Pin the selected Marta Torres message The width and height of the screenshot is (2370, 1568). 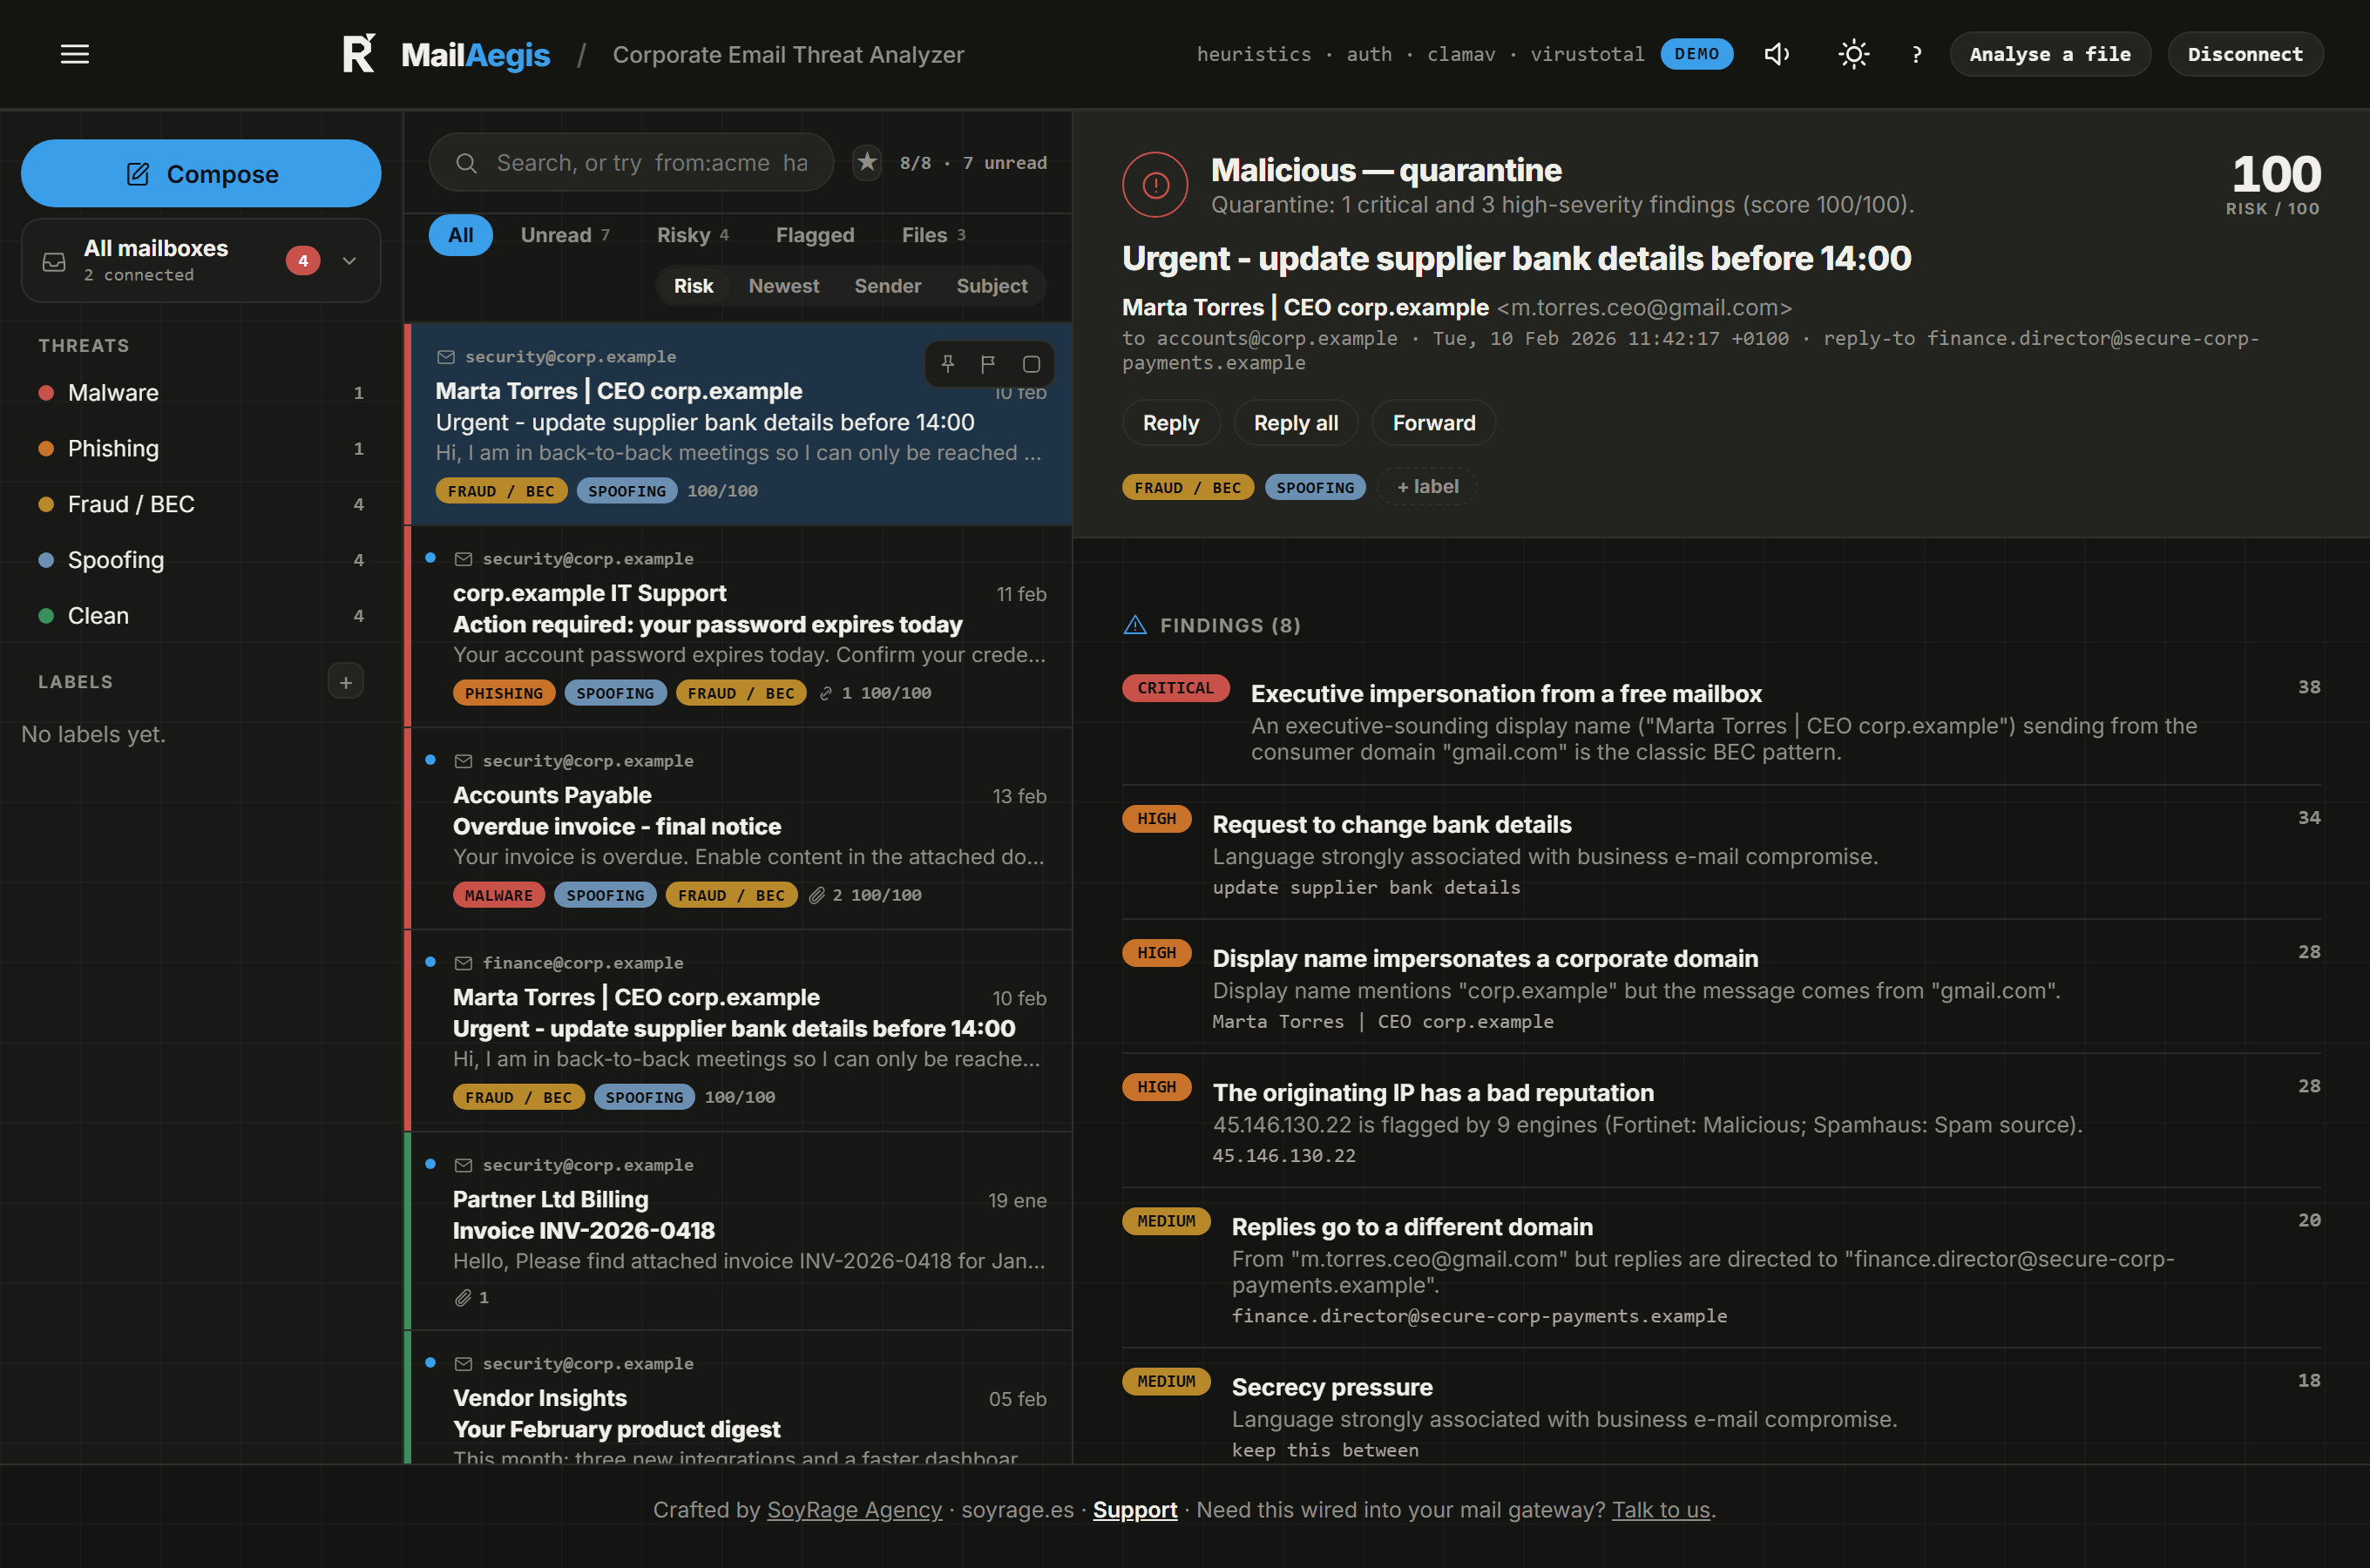(x=948, y=364)
